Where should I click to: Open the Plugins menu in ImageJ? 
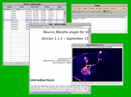point(106,8)
